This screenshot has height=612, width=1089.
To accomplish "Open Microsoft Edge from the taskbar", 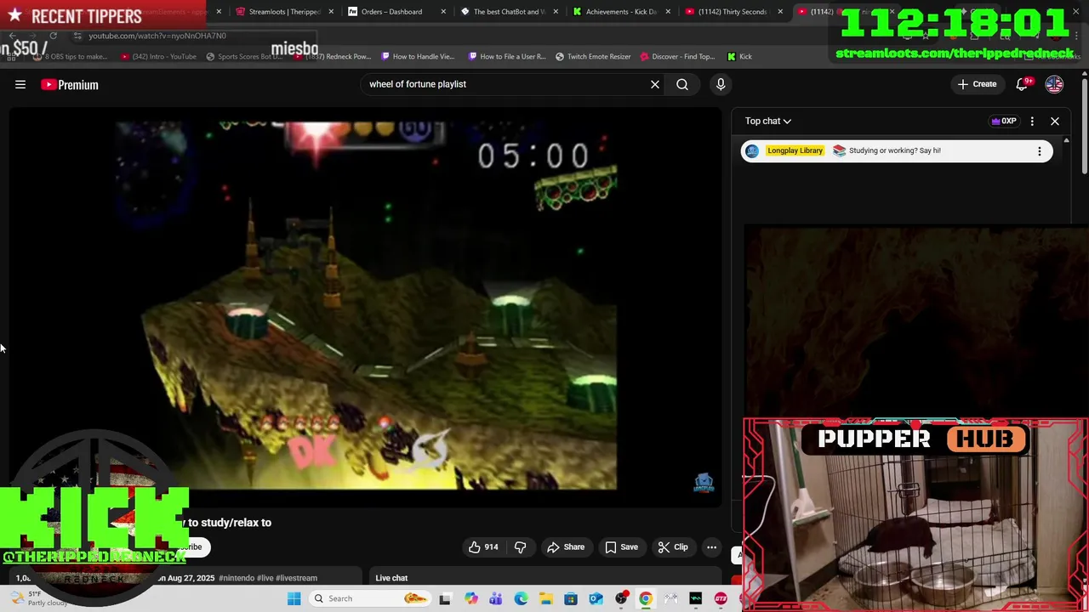I will [521, 598].
